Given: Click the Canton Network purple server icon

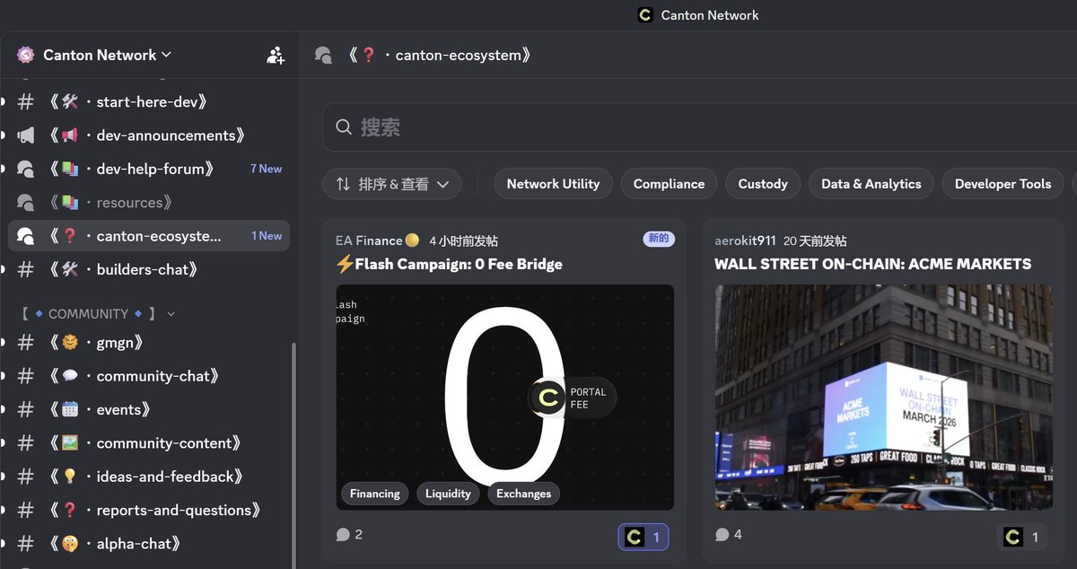Looking at the screenshot, I should (x=25, y=55).
